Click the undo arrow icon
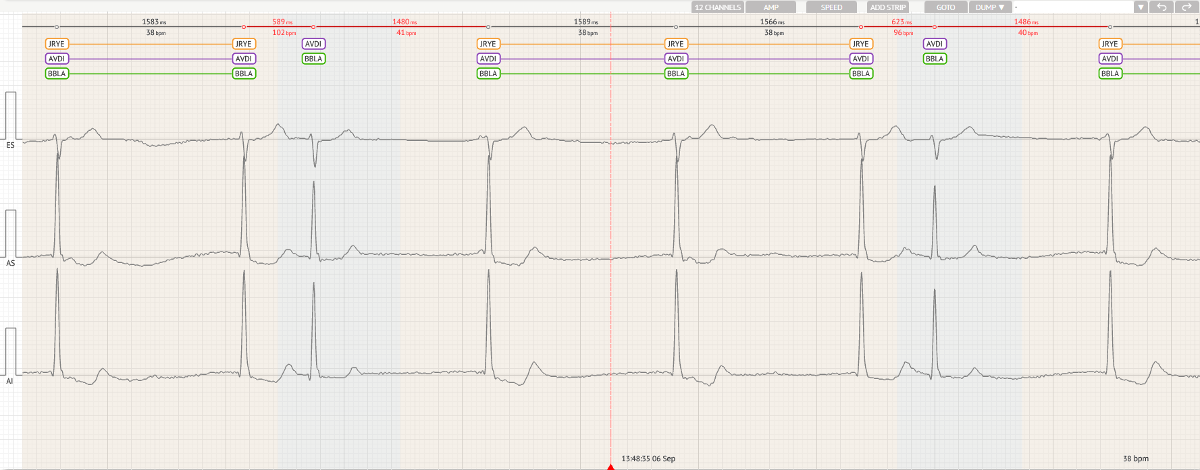 pyautogui.click(x=1162, y=7)
